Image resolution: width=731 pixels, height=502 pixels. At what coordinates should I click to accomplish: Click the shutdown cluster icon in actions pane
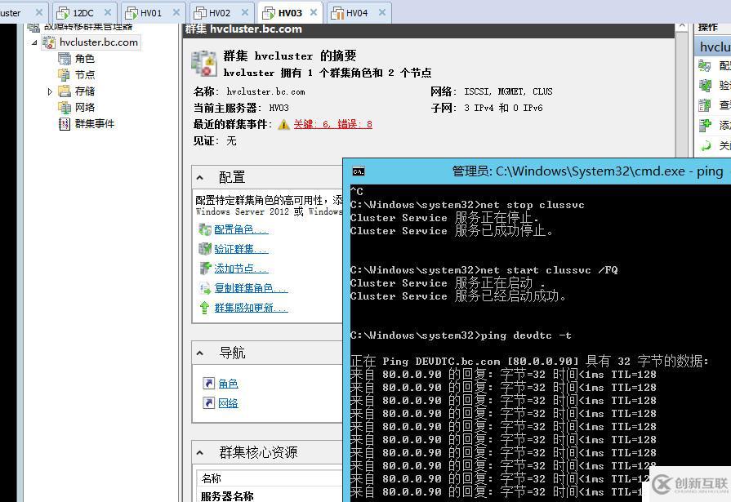coord(706,145)
